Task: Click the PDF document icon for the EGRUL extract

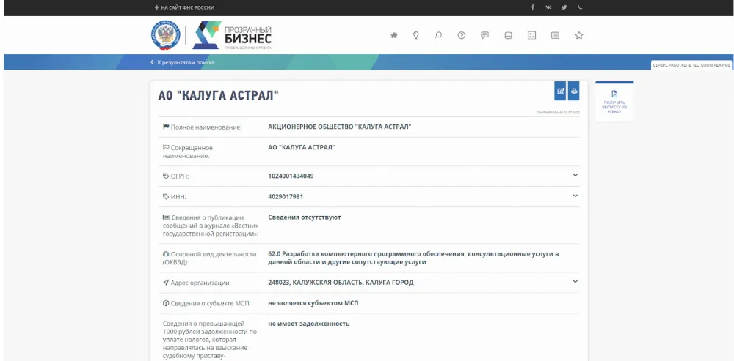Action: (614, 94)
